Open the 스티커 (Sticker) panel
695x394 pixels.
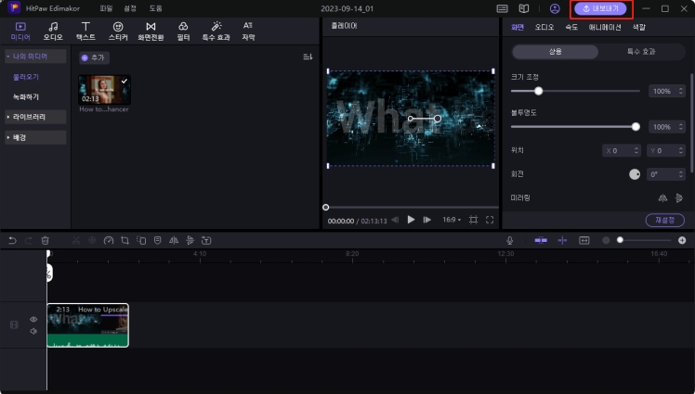tap(118, 31)
